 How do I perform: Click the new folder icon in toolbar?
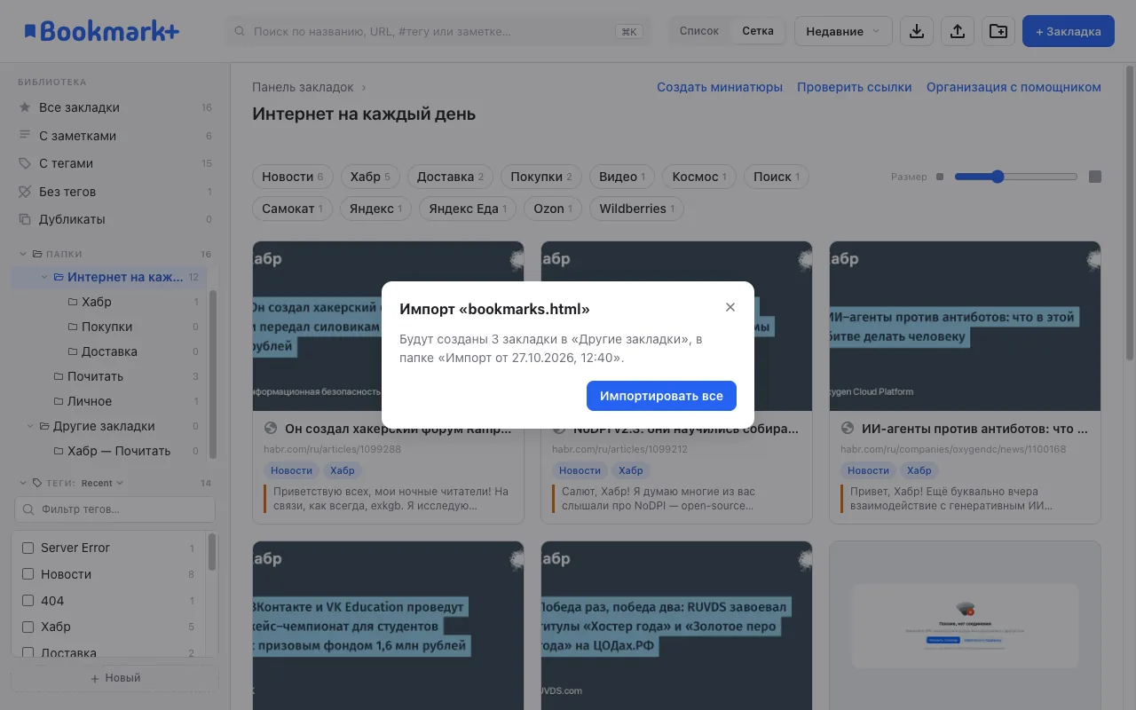coord(998,31)
